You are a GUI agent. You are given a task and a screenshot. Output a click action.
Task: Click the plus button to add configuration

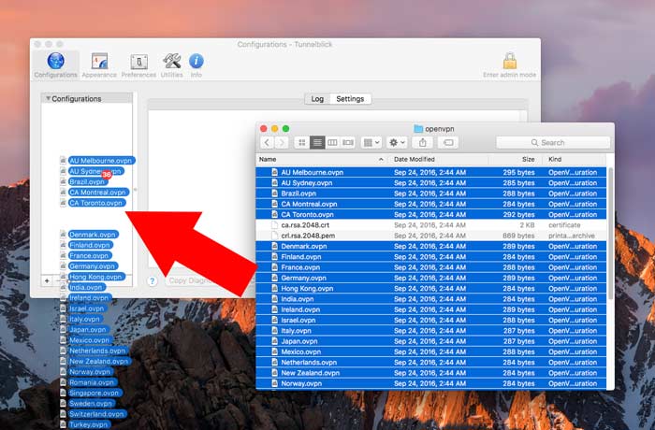(x=47, y=281)
